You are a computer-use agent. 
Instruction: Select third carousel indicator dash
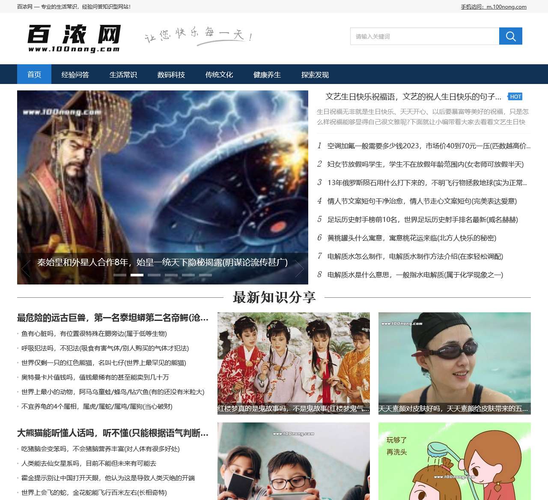coord(154,275)
